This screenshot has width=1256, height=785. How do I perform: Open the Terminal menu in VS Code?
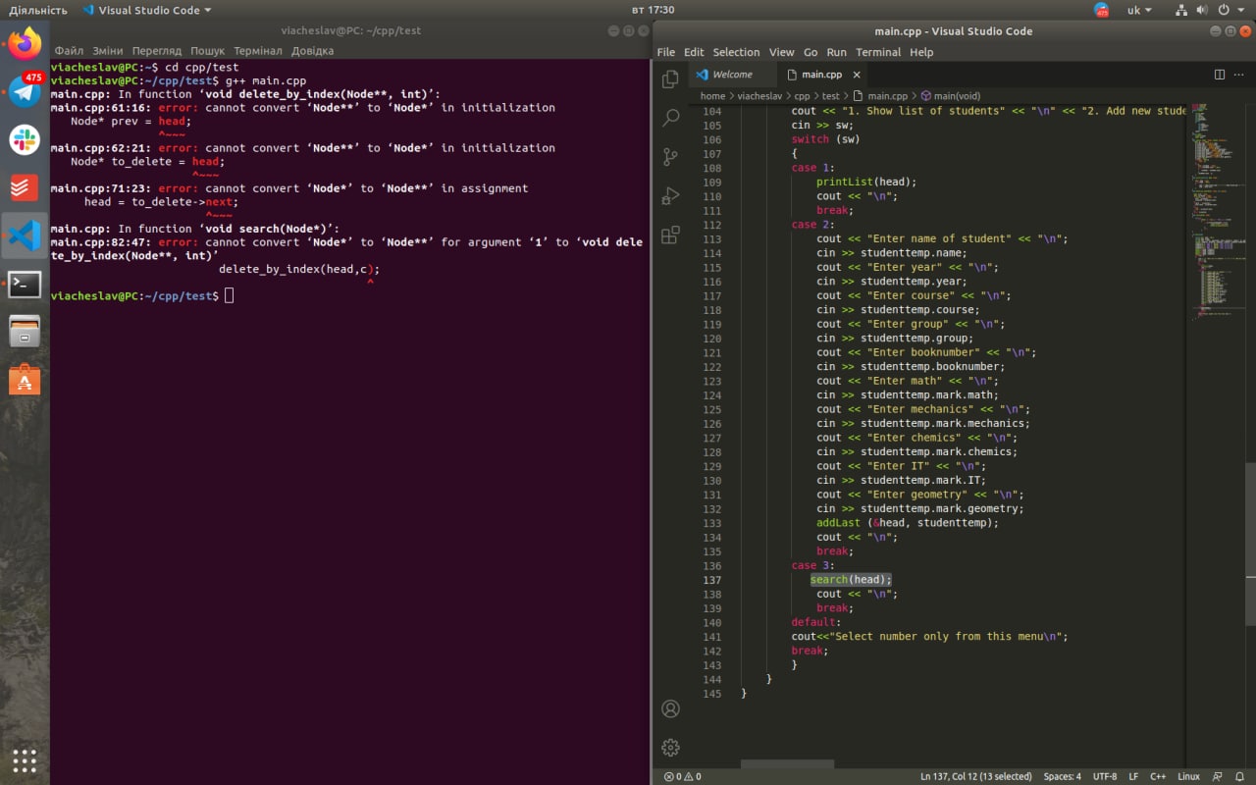point(877,52)
